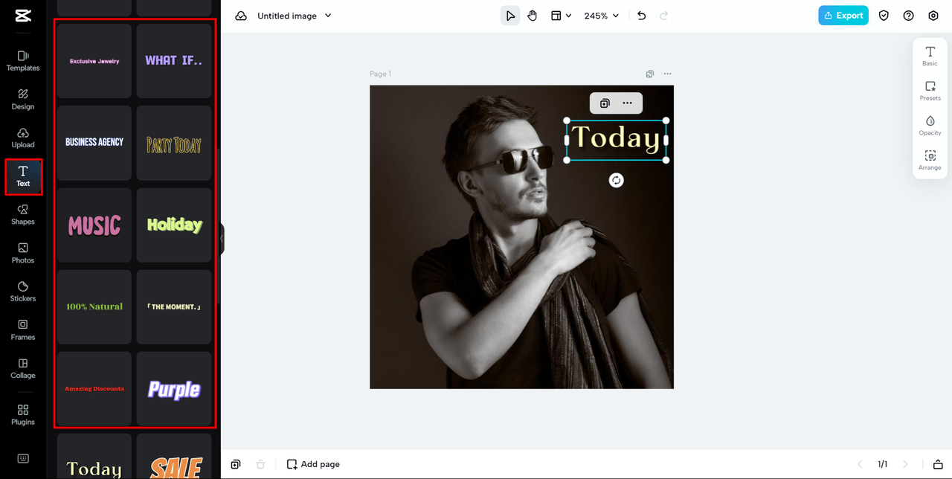Duplicate page icon in bottom bar

click(236, 464)
